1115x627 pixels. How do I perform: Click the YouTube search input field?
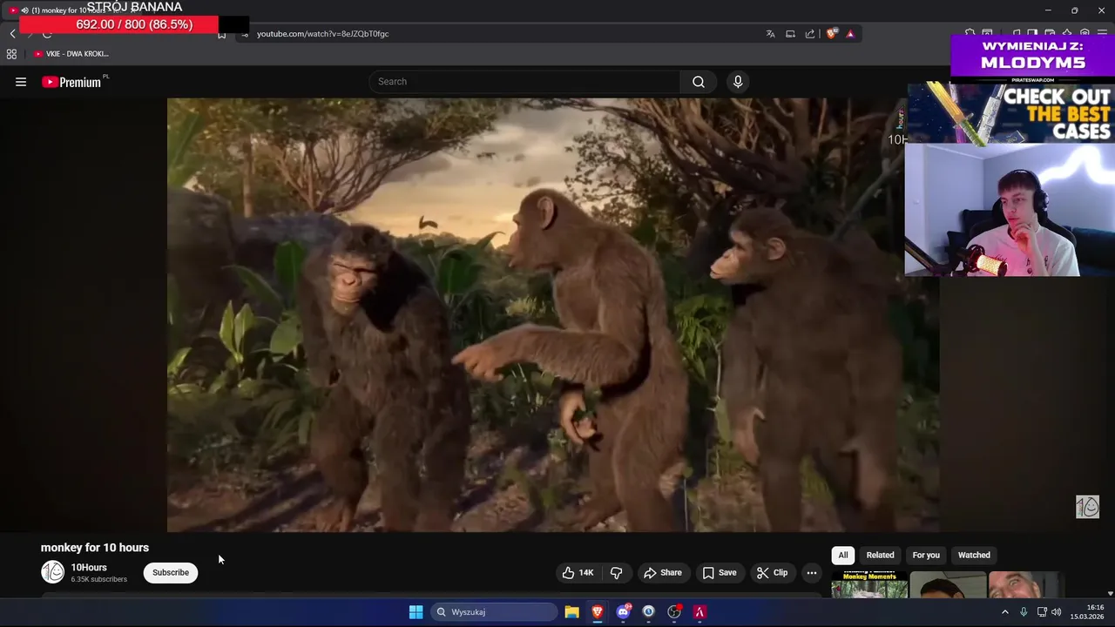pyautogui.click(x=525, y=82)
